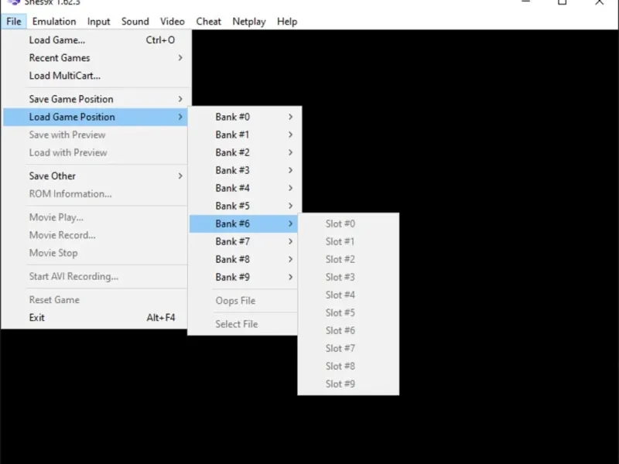Screen dimensions: 619x464
Task: Expand Bank #0 submenu
Action: tap(243, 117)
